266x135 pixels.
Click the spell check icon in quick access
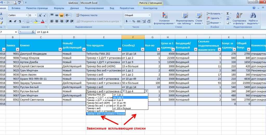point(19,2)
